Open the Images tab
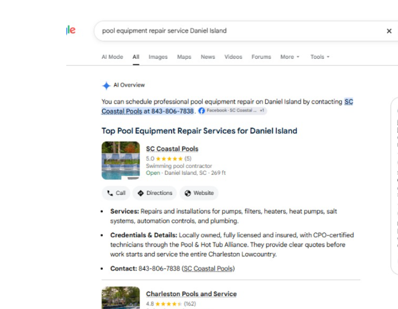The image size is (398, 309). coord(158,57)
